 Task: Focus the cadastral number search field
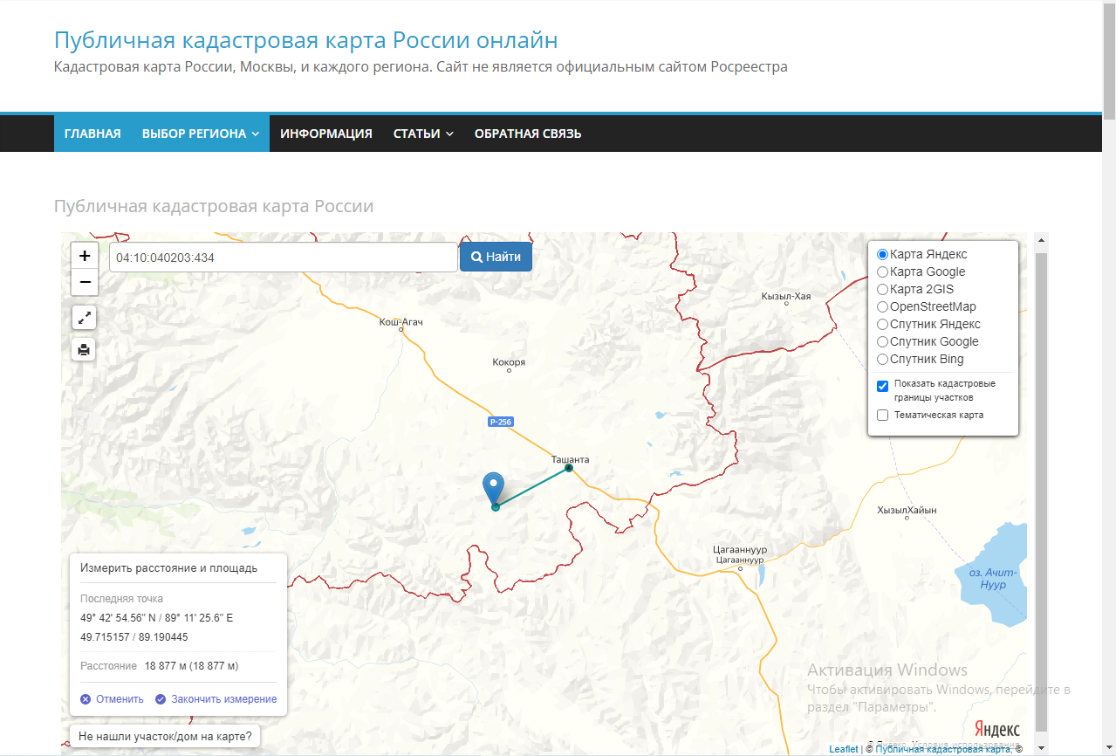[284, 258]
